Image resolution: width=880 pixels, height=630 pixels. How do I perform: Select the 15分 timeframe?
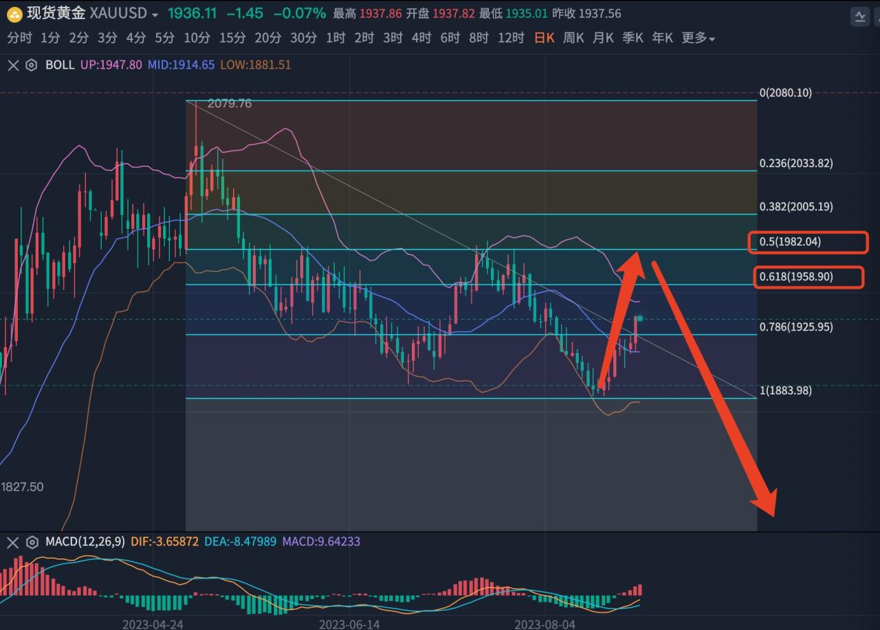[x=232, y=38]
